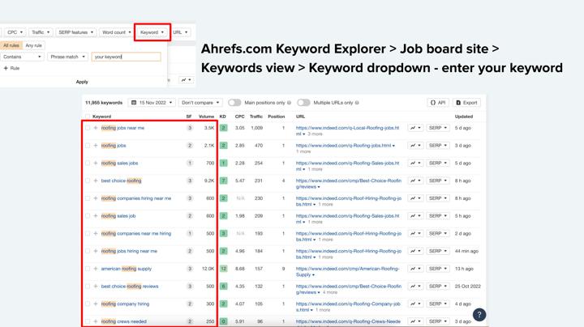This screenshot has width=584, height=327.
Task: Check the 'roofing sales jobs' row checkbox
Action: (88, 163)
